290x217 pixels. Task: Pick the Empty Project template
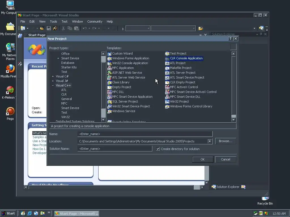tap(119, 87)
